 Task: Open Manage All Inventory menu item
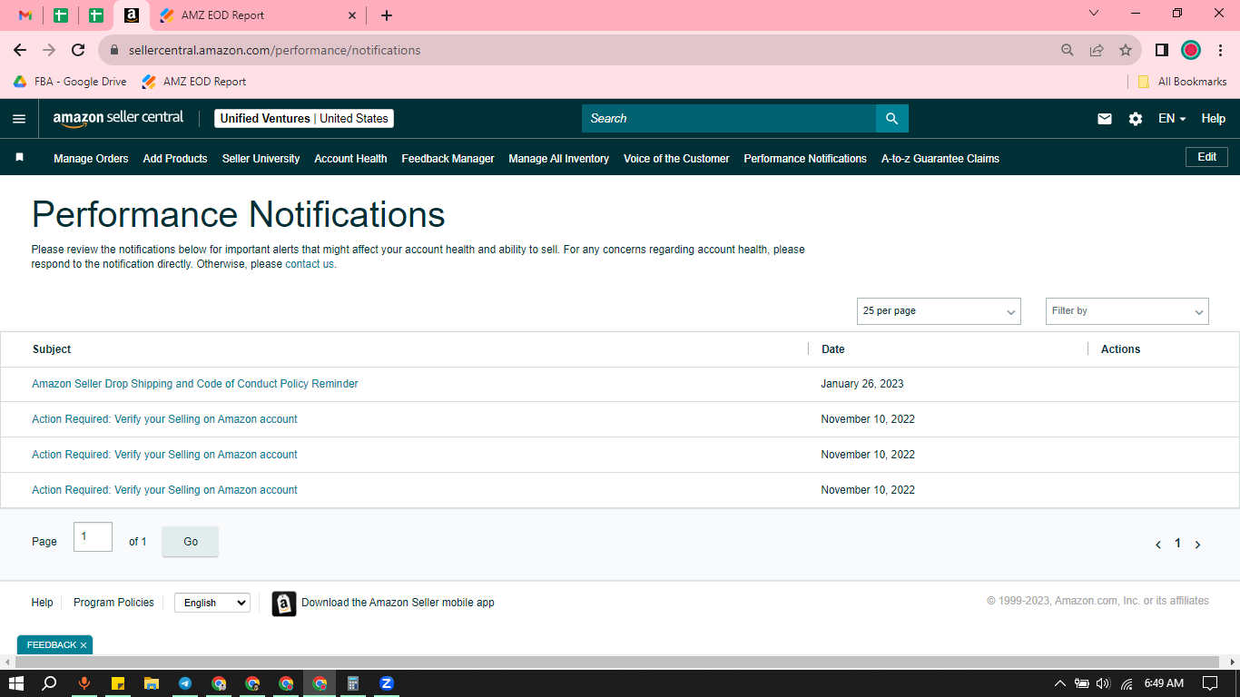(558, 158)
